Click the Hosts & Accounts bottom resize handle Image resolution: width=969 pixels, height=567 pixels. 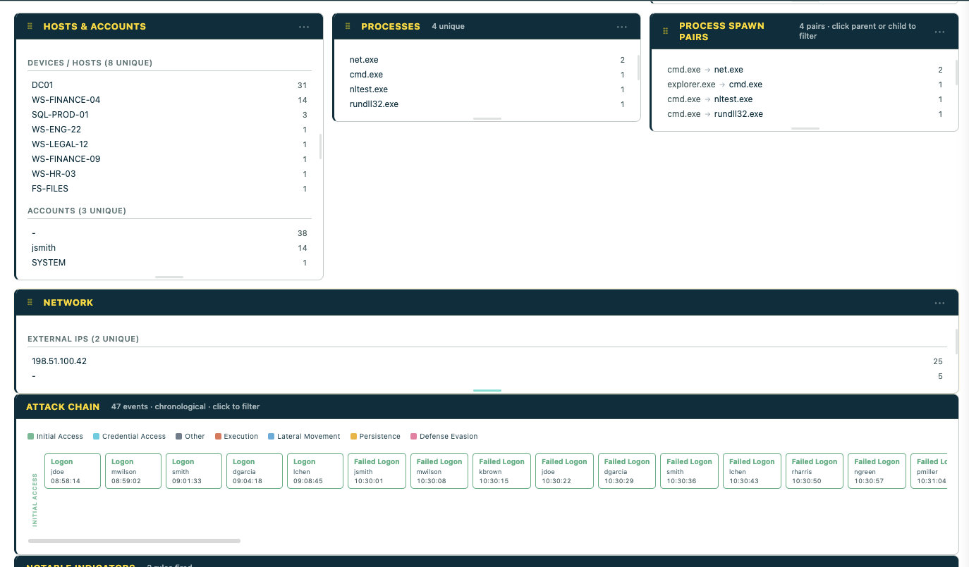169,277
